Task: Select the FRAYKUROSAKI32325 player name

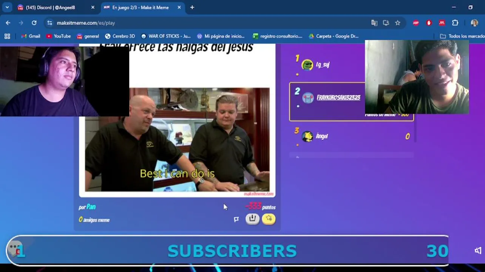Action: (338, 97)
